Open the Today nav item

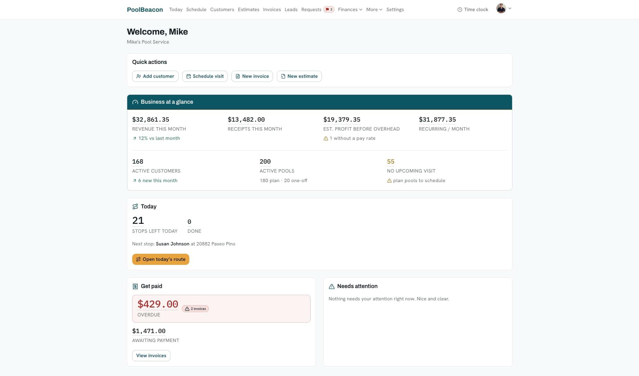click(176, 10)
